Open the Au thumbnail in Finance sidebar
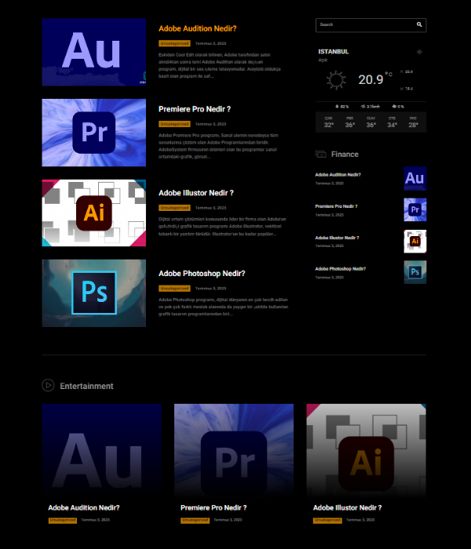 [414, 178]
